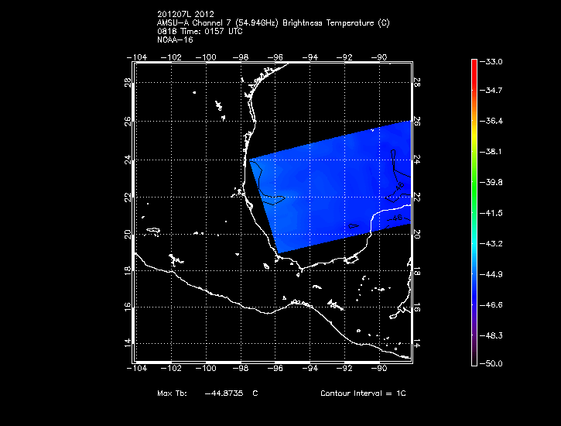Click "Contour Interval = 1C" text
Image resolution: width=561 pixels, height=426 pixels.
363,393
